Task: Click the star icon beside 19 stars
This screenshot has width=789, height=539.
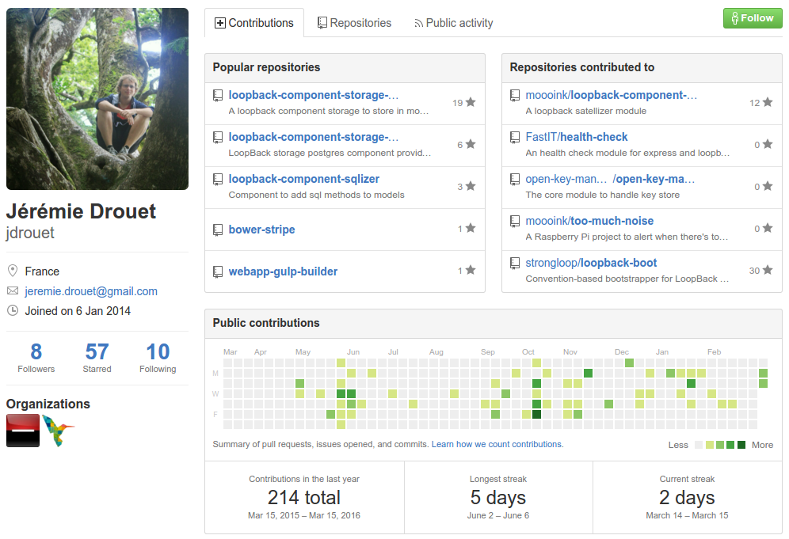Action: coord(471,102)
